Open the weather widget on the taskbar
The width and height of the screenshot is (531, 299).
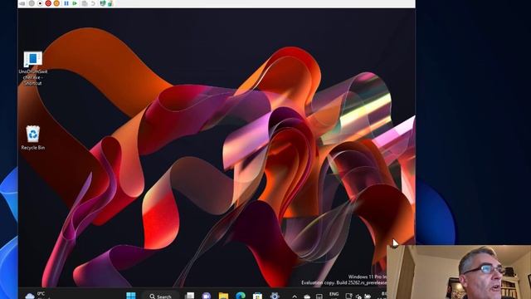click(x=37, y=296)
